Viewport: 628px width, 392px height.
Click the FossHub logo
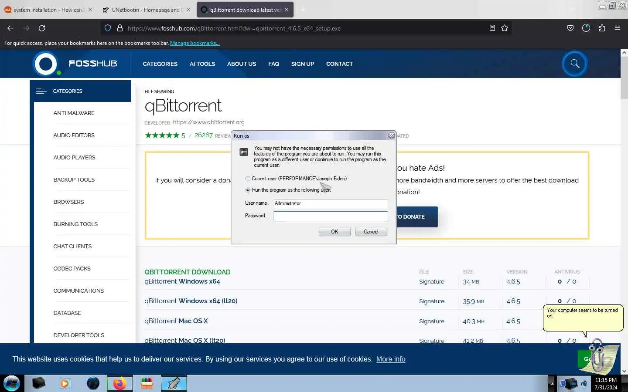[75, 64]
